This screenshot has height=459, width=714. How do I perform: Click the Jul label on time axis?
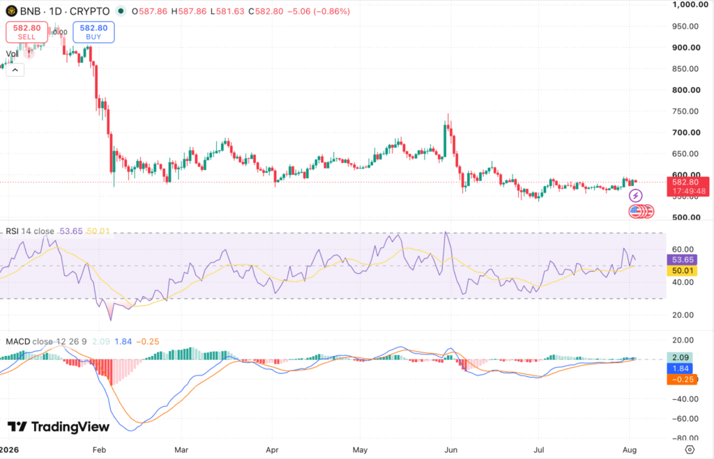pyautogui.click(x=539, y=450)
